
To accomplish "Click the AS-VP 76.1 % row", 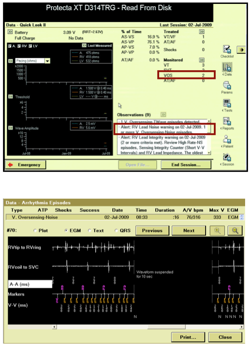I will [140, 42].
